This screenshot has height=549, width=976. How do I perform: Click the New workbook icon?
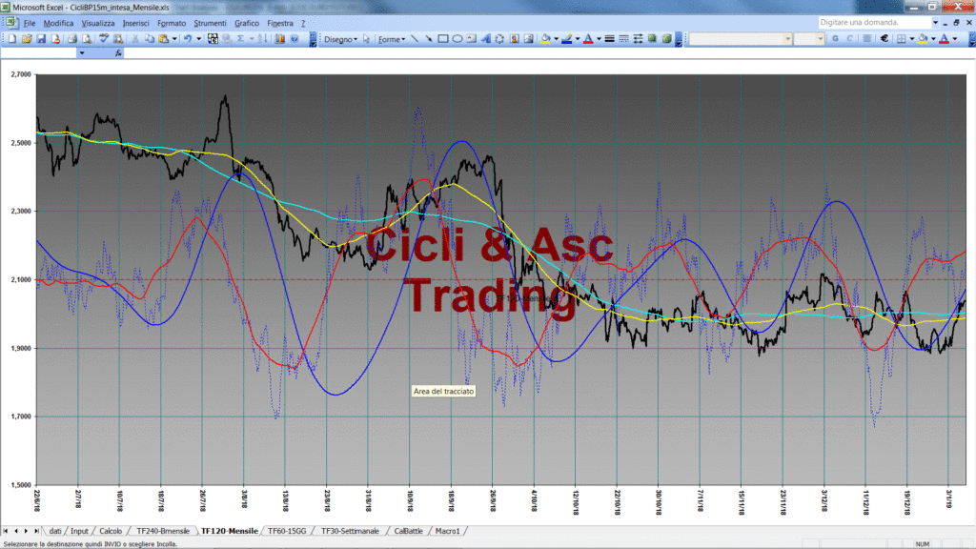pyautogui.click(x=11, y=38)
